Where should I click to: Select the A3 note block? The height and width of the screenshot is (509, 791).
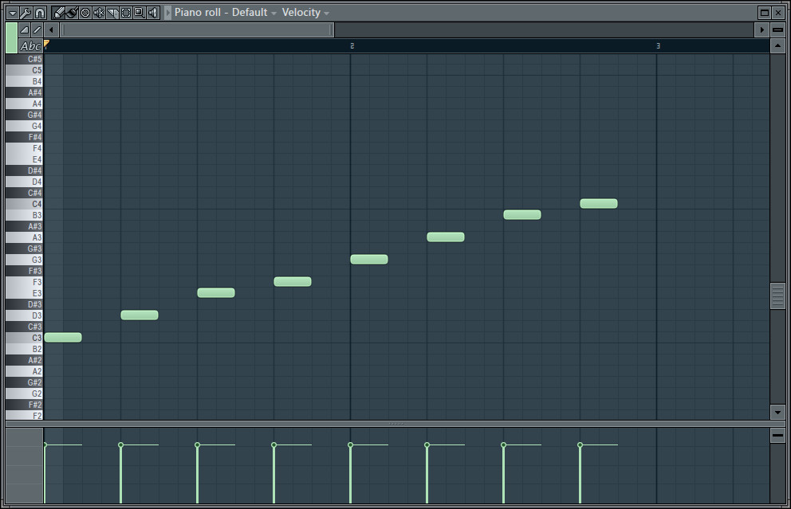(x=446, y=237)
